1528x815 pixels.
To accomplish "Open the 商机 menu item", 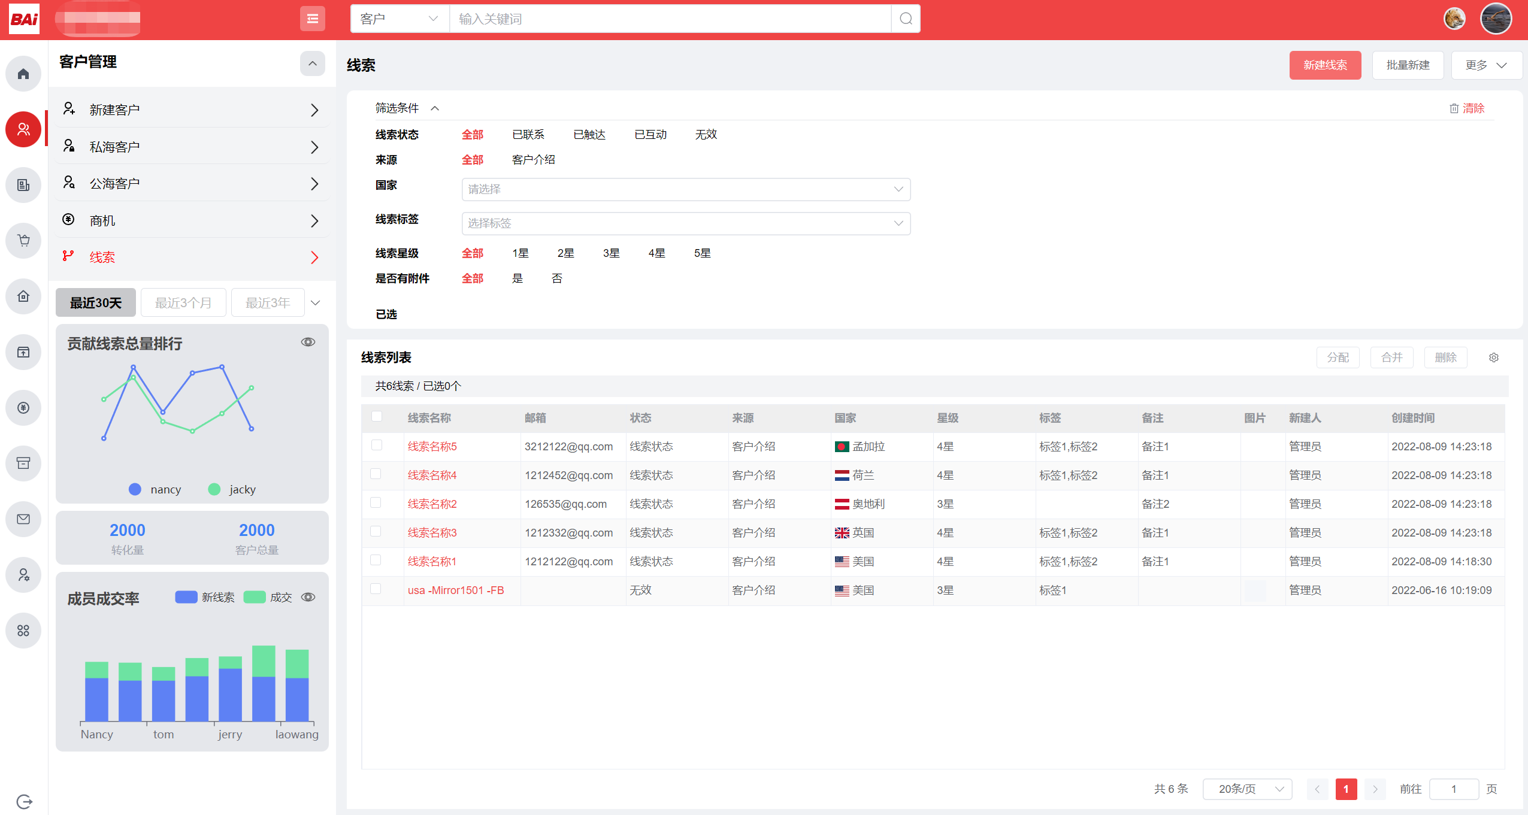I will coord(192,220).
